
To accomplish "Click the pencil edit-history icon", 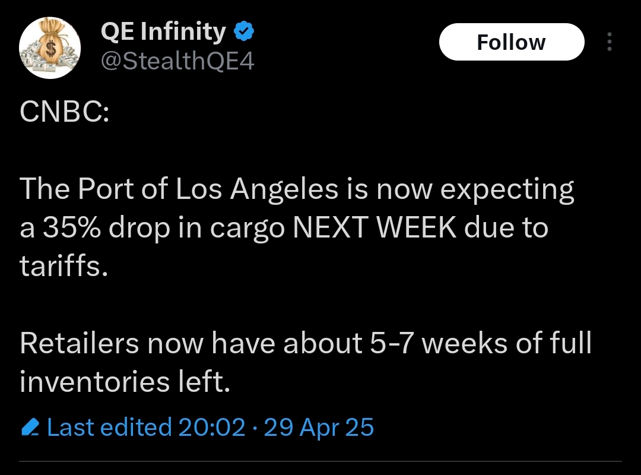I will [30, 427].
